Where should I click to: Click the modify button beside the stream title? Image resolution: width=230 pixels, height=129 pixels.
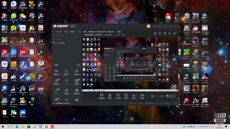(119, 32)
